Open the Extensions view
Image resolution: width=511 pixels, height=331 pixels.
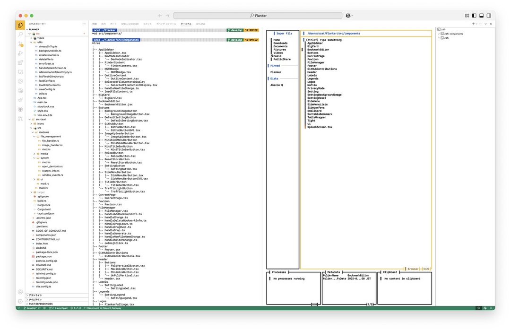(20, 62)
